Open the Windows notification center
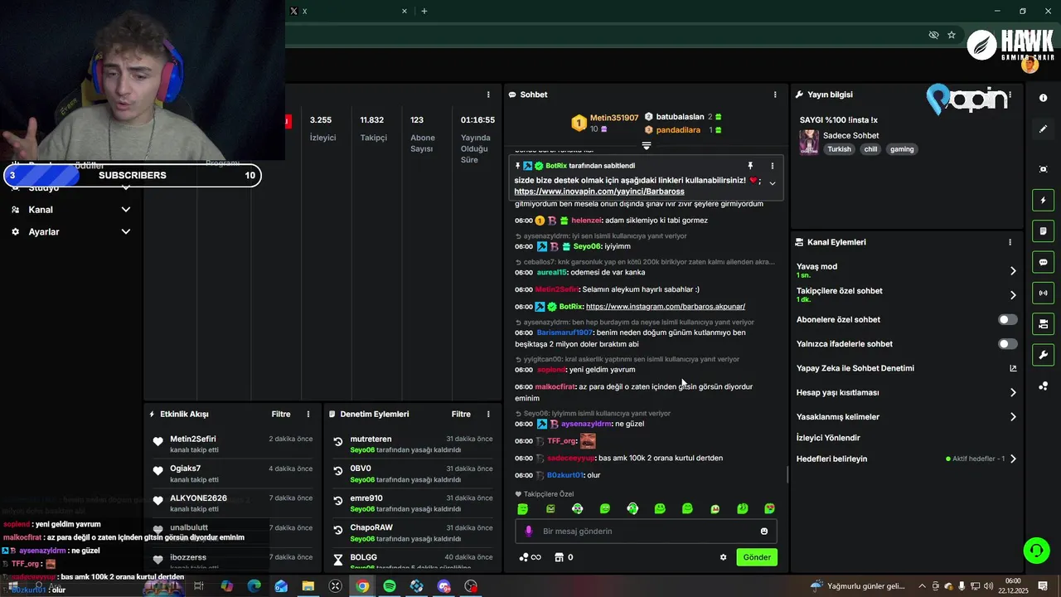The width and height of the screenshot is (1061, 597). (x=1043, y=586)
